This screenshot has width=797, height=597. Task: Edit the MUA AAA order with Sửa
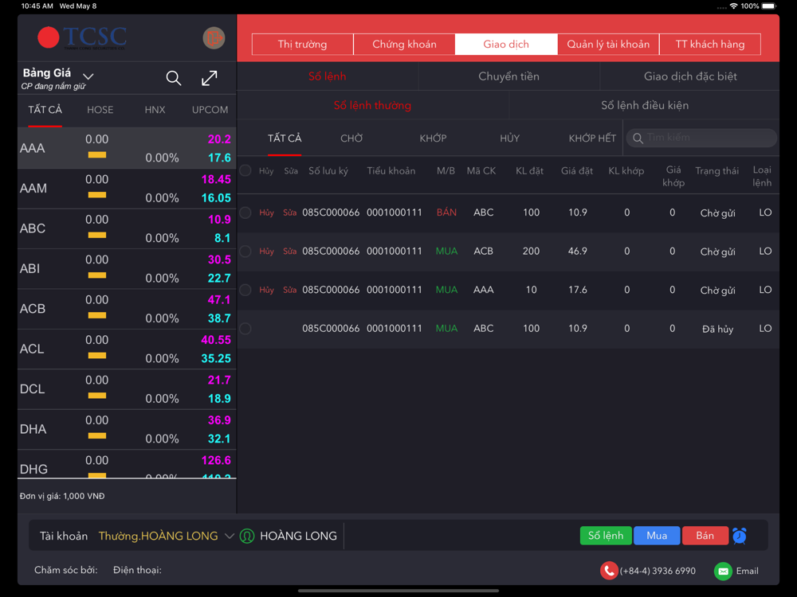[x=290, y=290]
